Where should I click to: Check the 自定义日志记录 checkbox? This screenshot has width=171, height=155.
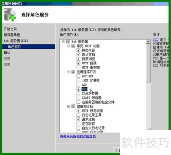[x=78, y=128]
